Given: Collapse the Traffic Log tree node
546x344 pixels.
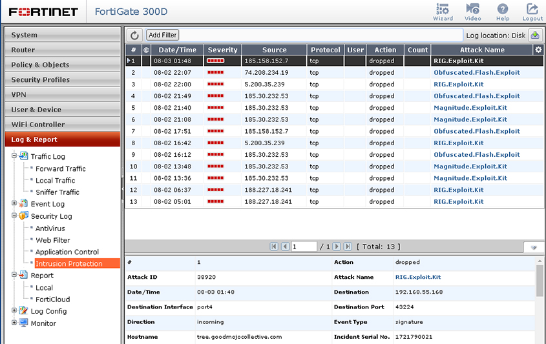Looking at the screenshot, I should click(x=14, y=156).
